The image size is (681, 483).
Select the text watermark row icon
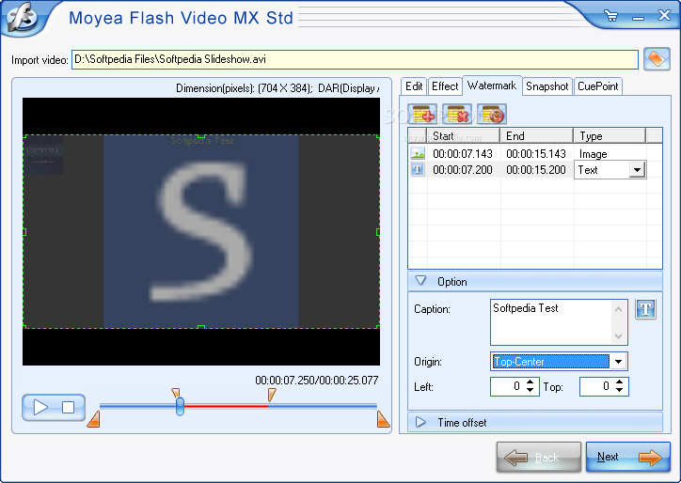tap(418, 169)
